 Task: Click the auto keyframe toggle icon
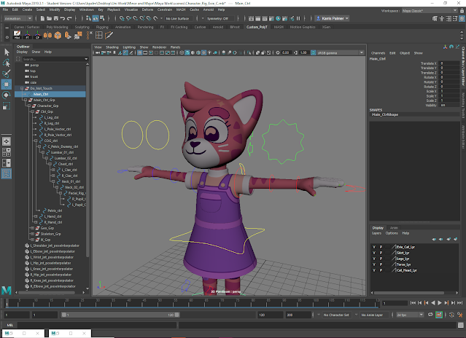pyautogui.click(x=451, y=315)
